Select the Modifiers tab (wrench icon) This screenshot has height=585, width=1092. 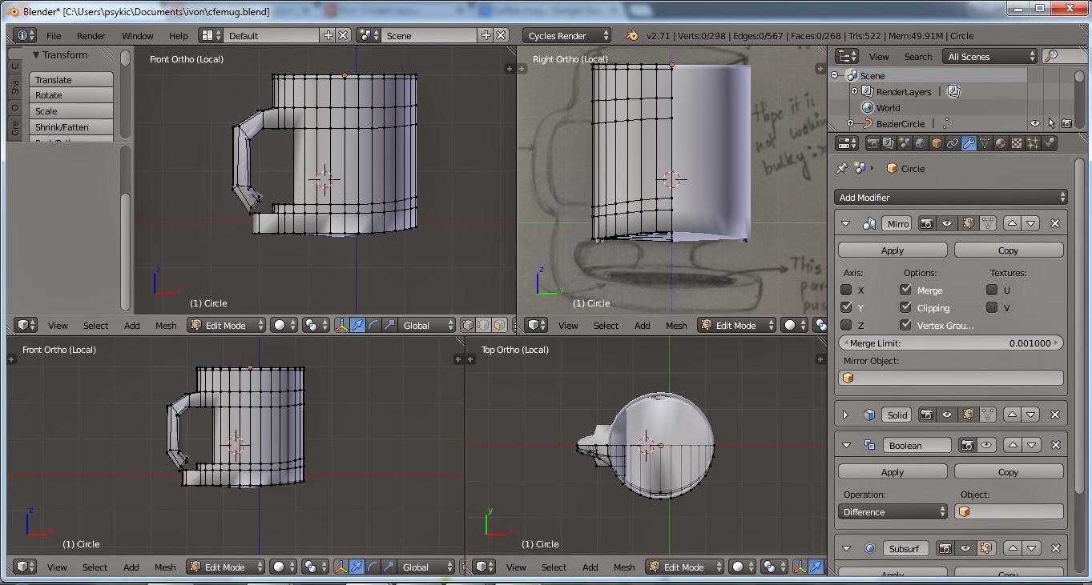coord(969,143)
